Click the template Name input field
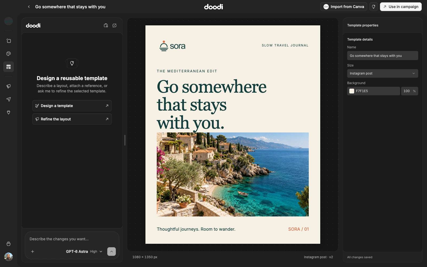Image resolution: width=427 pixels, height=267 pixels. pyautogui.click(x=383, y=56)
